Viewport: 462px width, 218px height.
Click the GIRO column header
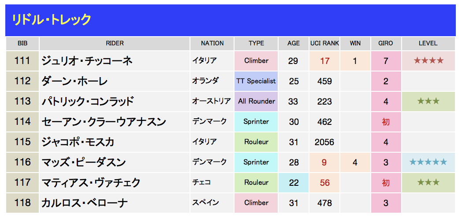(x=386, y=43)
